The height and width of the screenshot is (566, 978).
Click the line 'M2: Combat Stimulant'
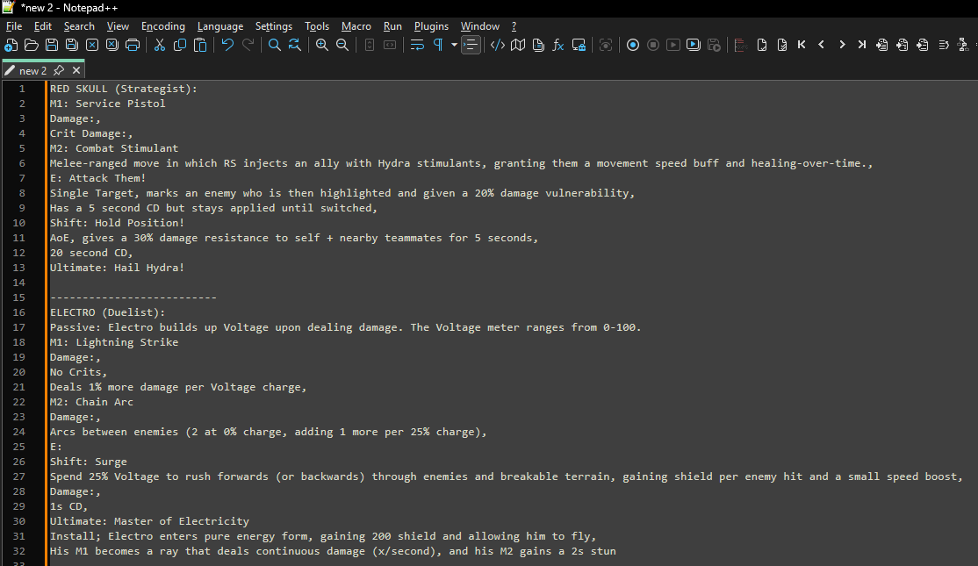[x=114, y=148]
